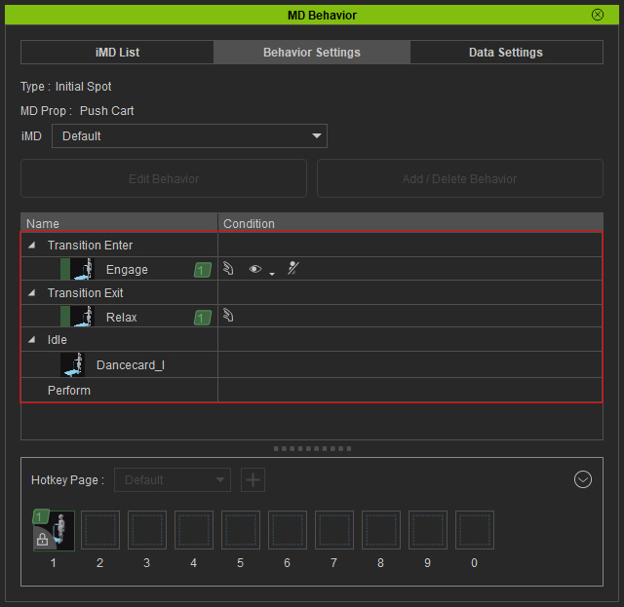Click empty hotkey slot 5
This screenshot has width=624, height=607.
[x=241, y=530]
